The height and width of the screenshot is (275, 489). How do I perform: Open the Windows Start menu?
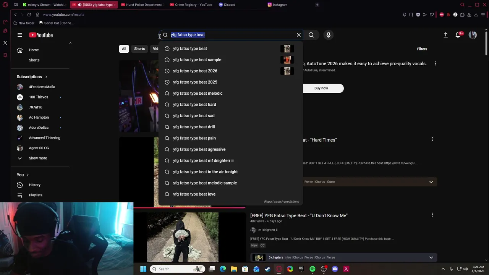(143, 269)
